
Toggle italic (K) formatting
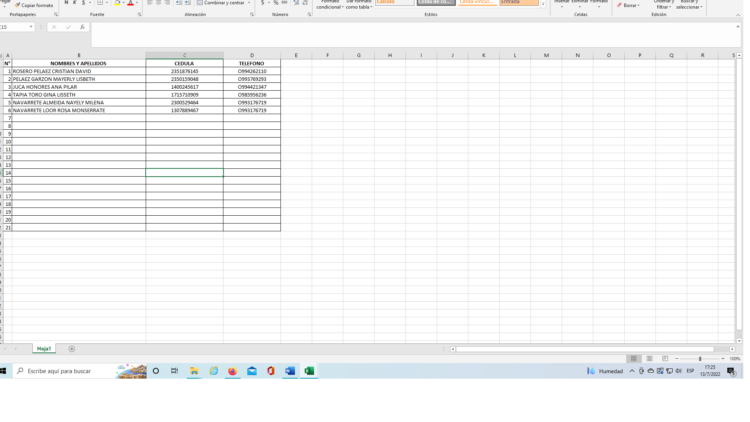[x=75, y=3]
